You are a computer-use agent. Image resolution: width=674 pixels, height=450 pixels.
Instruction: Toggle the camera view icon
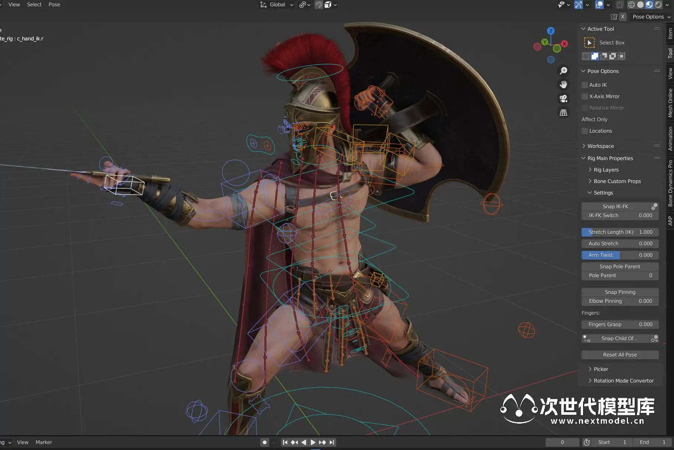coord(563,99)
